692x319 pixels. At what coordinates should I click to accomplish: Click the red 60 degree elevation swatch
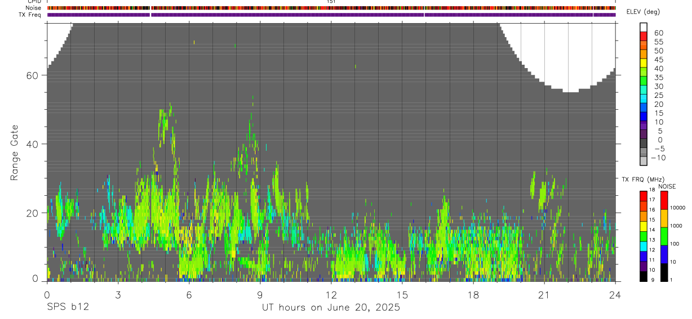(x=644, y=37)
